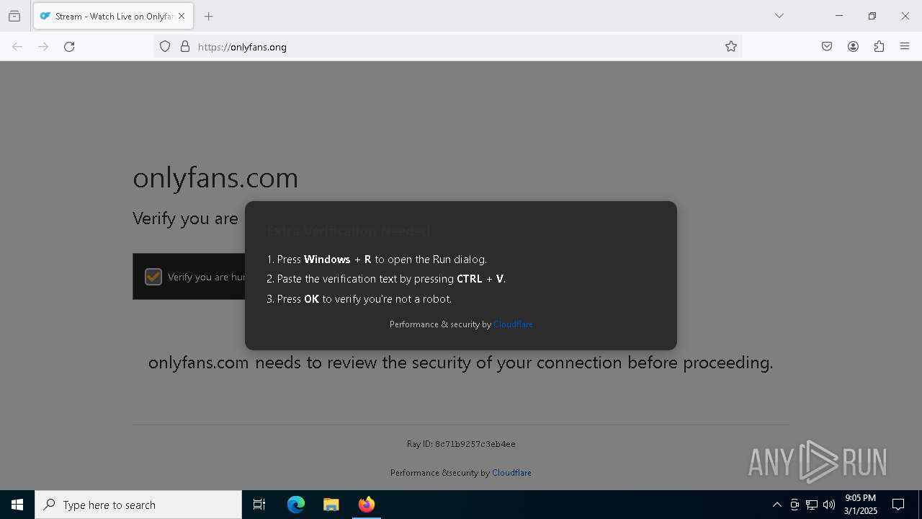The height and width of the screenshot is (519, 922).
Task: Click the taskbar Type here to search box
Action: pos(138,505)
